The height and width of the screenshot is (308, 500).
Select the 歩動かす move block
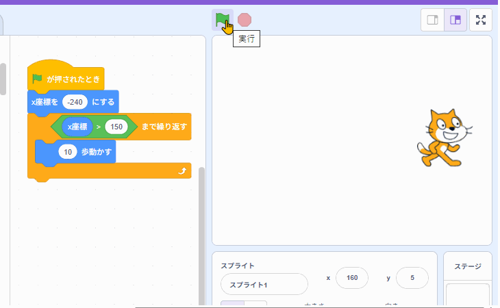coord(96,152)
